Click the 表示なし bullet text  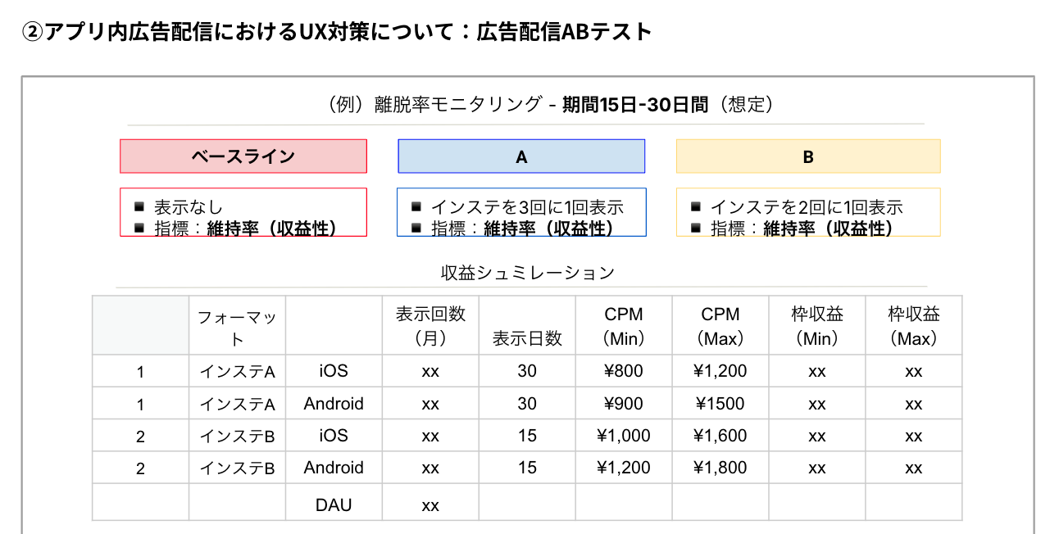click(189, 208)
